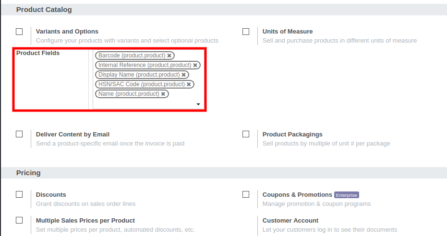Enable Variants and Options checkbox

click(x=19, y=32)
